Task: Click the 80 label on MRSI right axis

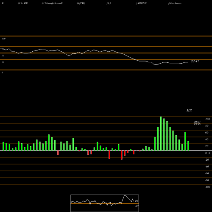Action: point(207,126)
